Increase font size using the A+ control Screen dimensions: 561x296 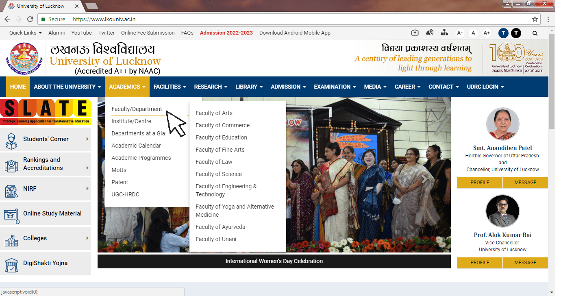coord(487,33)
